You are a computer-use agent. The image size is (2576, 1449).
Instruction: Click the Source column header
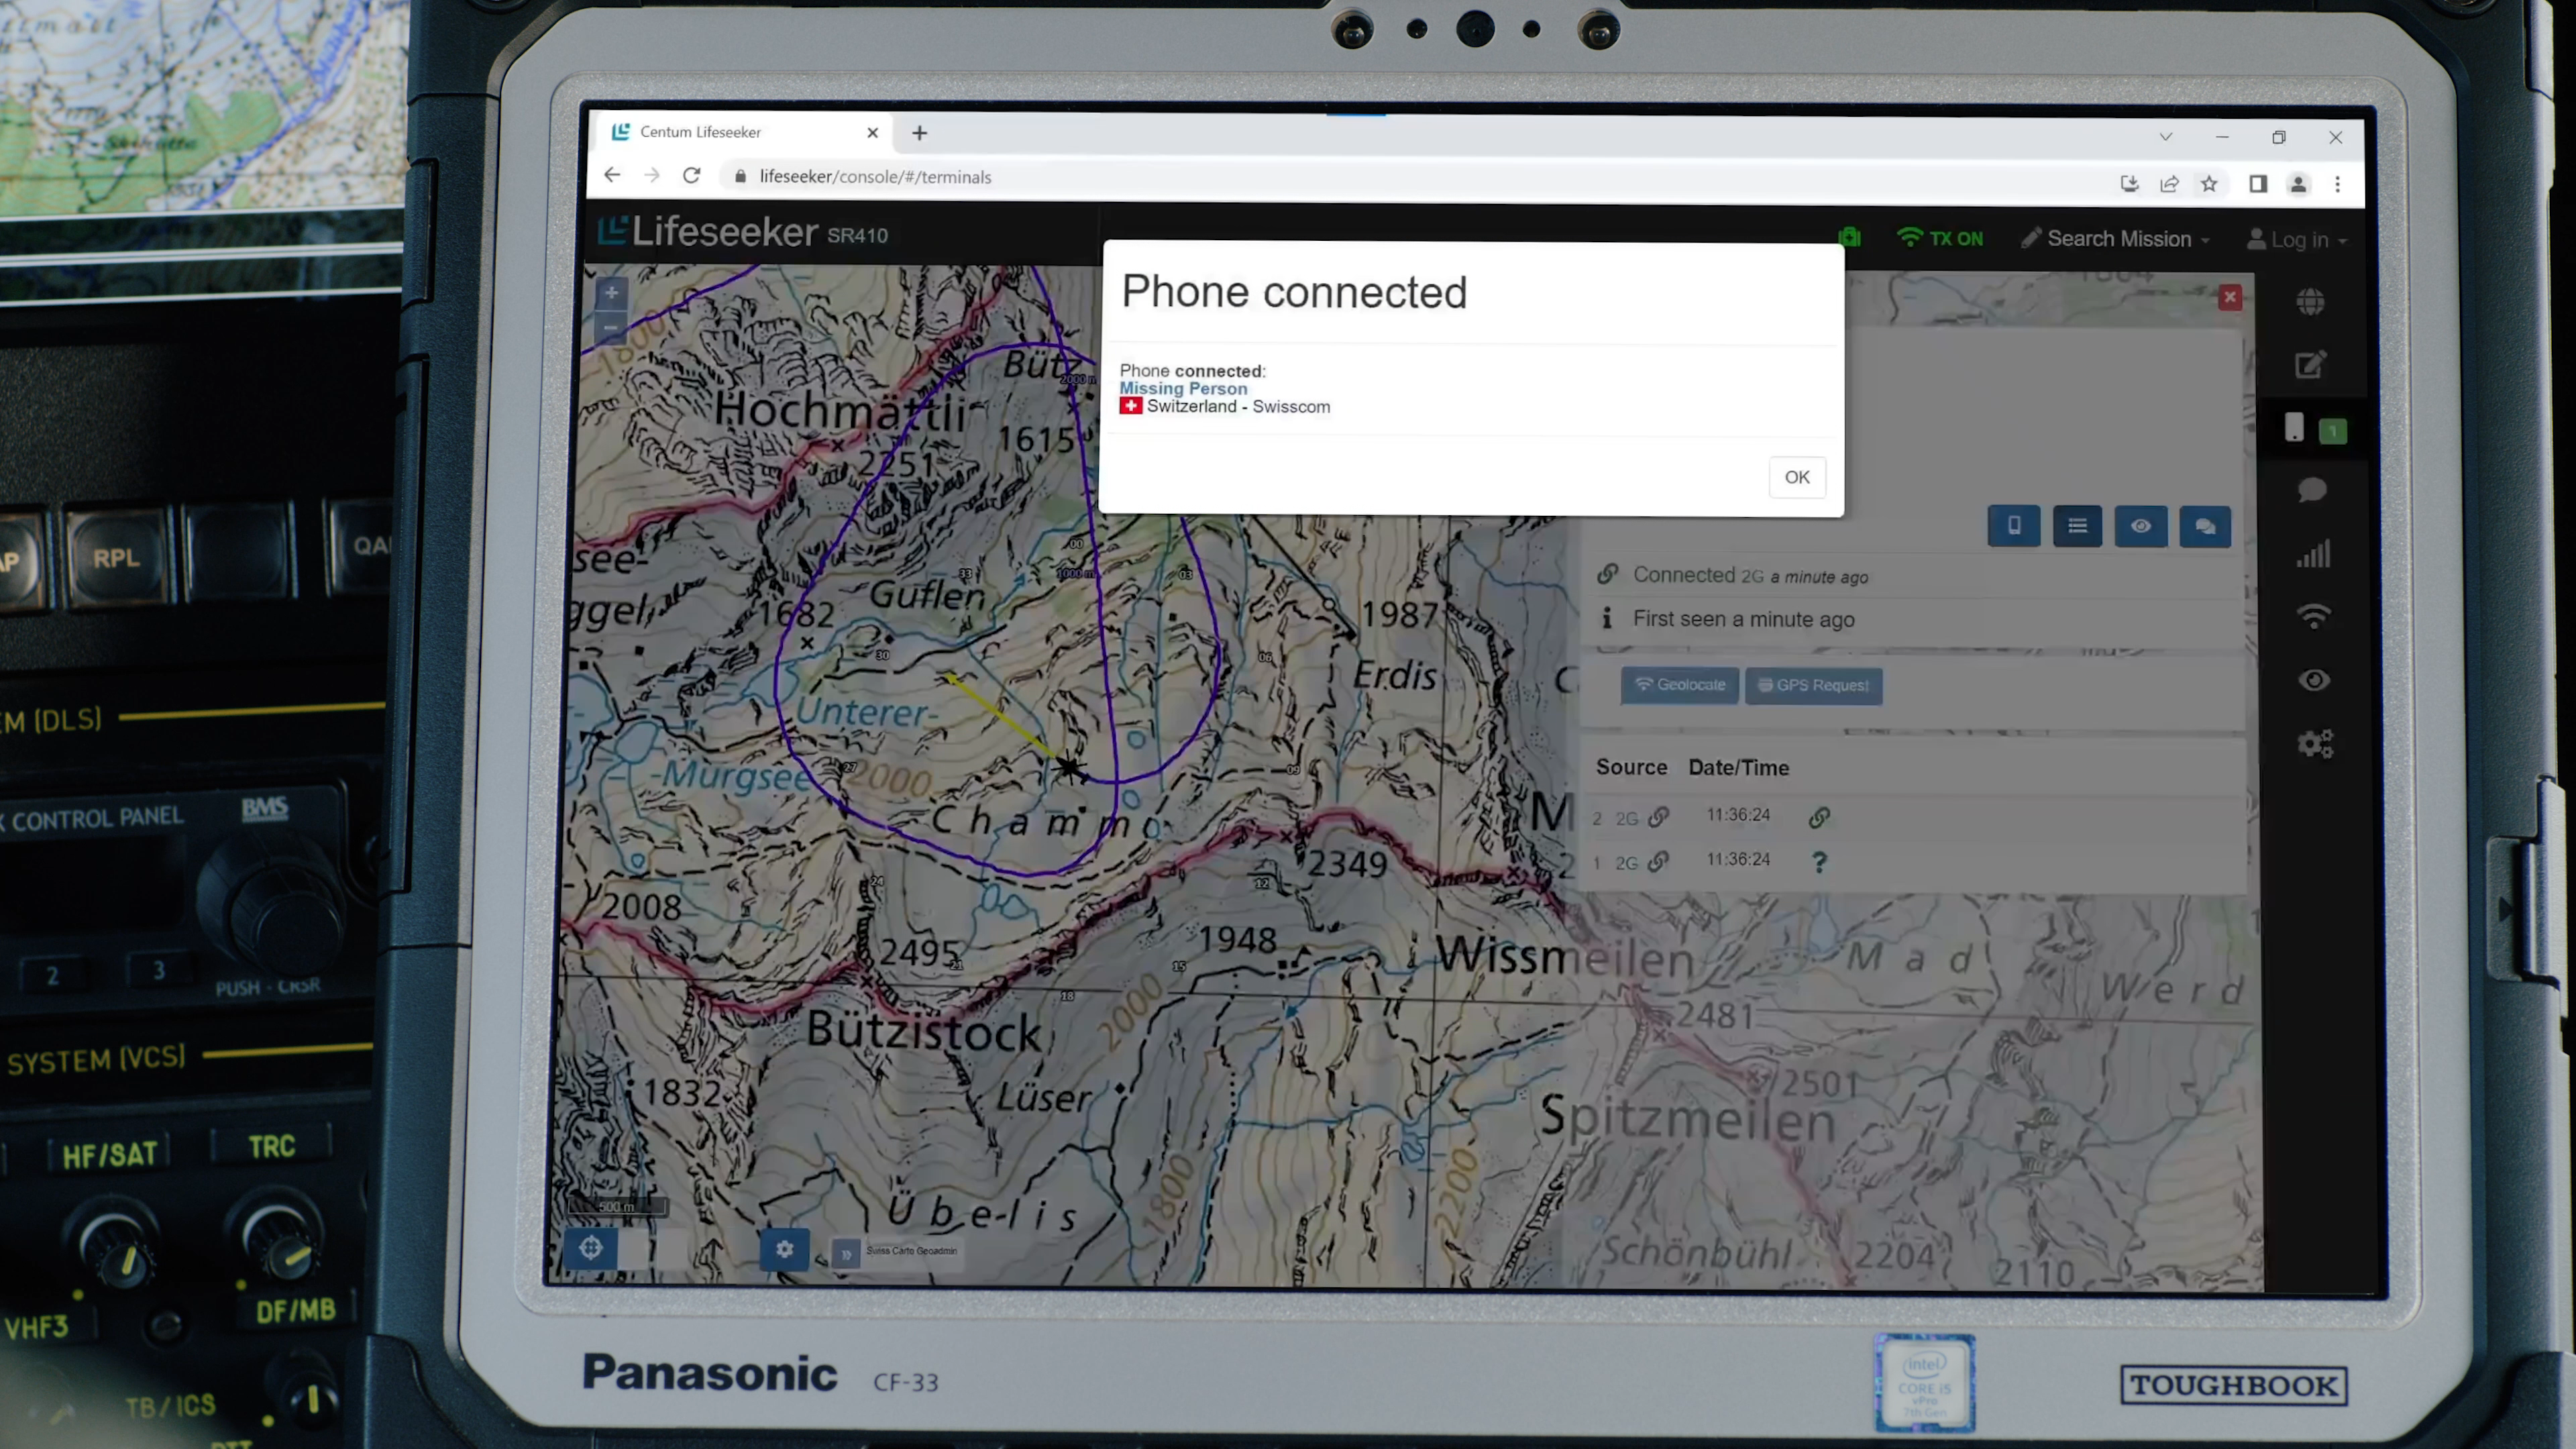(1631, 767)
